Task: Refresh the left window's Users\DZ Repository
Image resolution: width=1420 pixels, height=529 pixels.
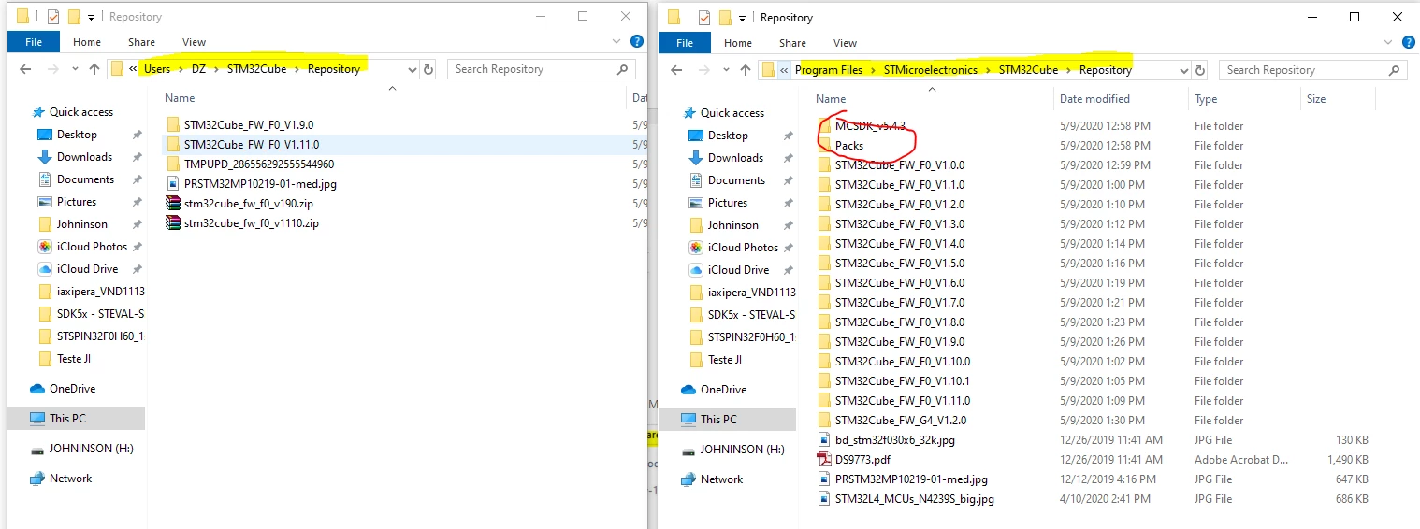Action: coord(428,69)
